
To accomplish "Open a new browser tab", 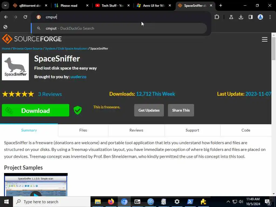I will coord(221,5).
